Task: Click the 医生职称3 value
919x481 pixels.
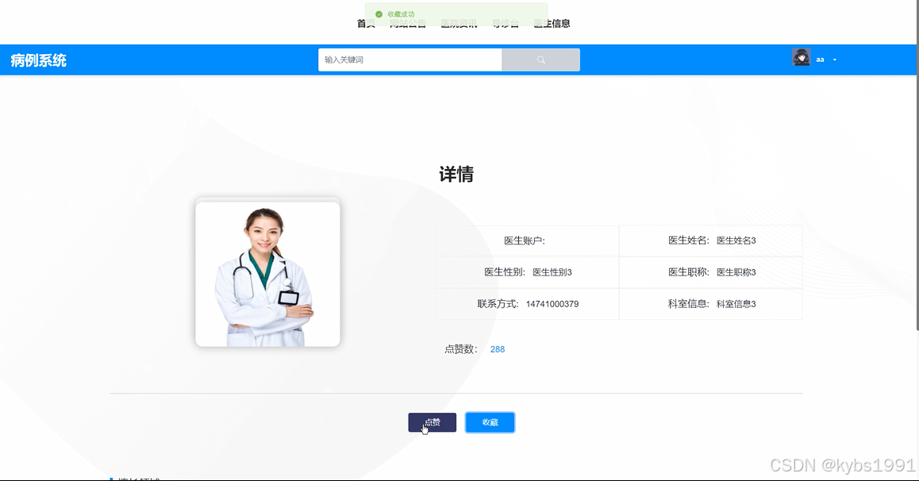Action: click(x=736, y=272)
